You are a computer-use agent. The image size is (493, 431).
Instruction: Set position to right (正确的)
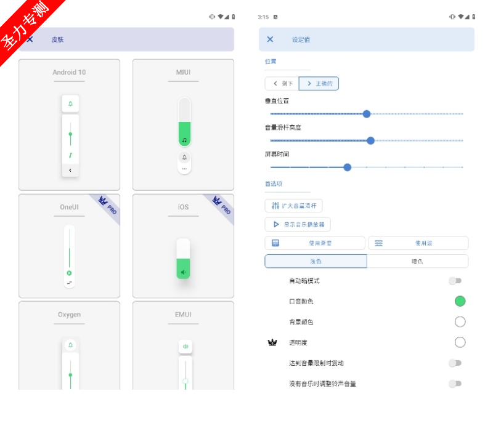coord(319,84)
